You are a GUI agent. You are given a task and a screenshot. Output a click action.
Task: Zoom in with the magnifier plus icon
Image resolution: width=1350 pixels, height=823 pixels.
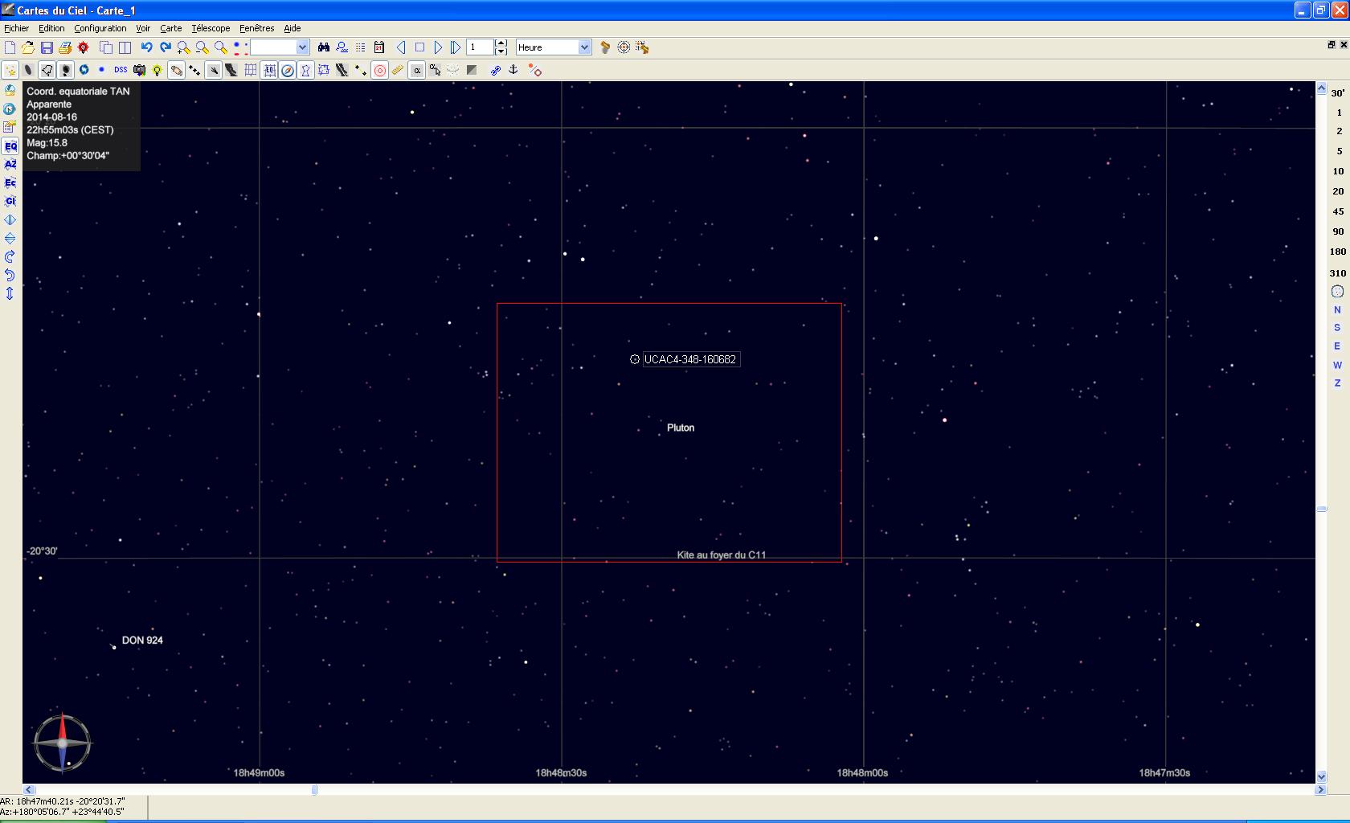pos(184,47)
